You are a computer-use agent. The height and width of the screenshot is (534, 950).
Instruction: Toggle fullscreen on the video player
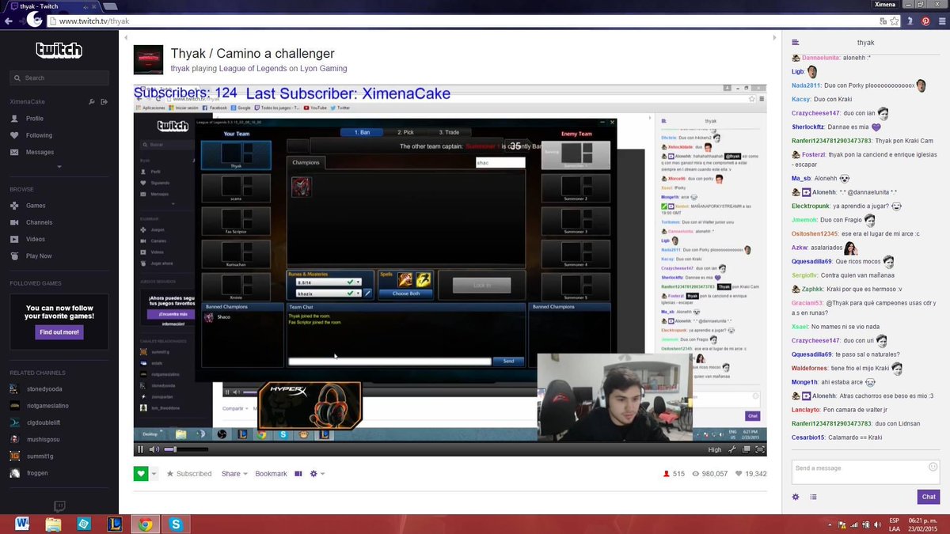760,449
